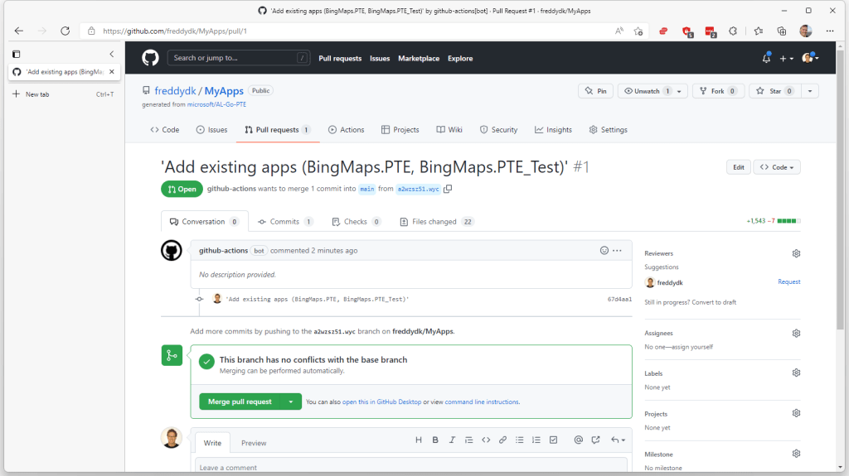Open Labels gear settings
This screenshot has width=849, height=476.
(796, 373)
